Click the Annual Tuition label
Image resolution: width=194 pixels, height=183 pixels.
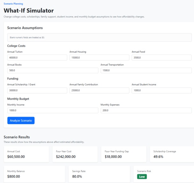15,52
